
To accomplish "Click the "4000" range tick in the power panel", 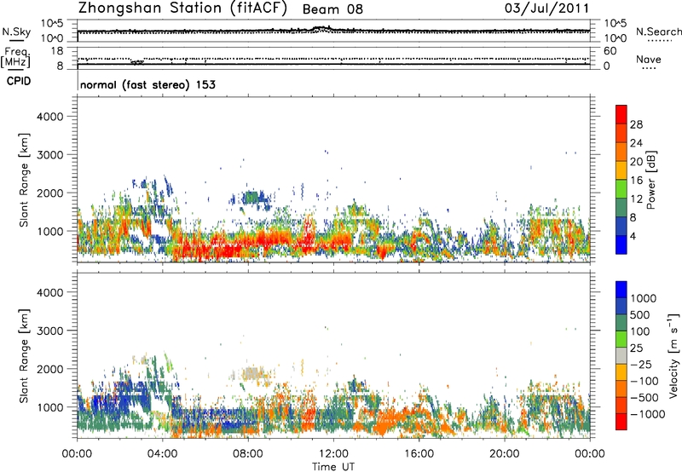I will (x=50, y=117).
